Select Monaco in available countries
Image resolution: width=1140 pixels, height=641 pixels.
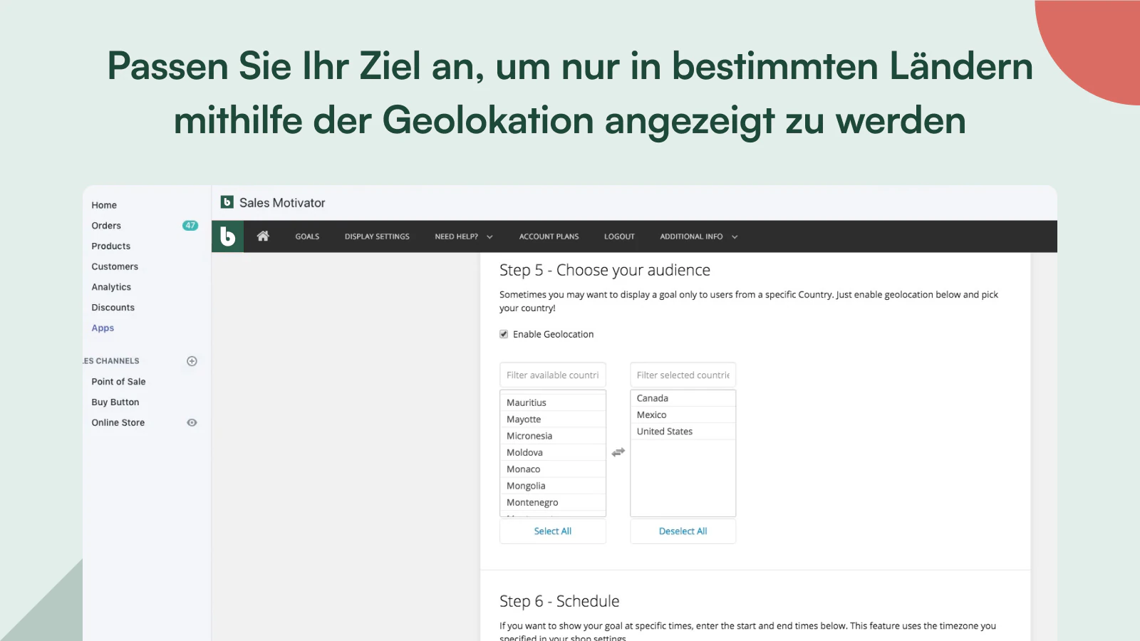(x=553, y=469)
